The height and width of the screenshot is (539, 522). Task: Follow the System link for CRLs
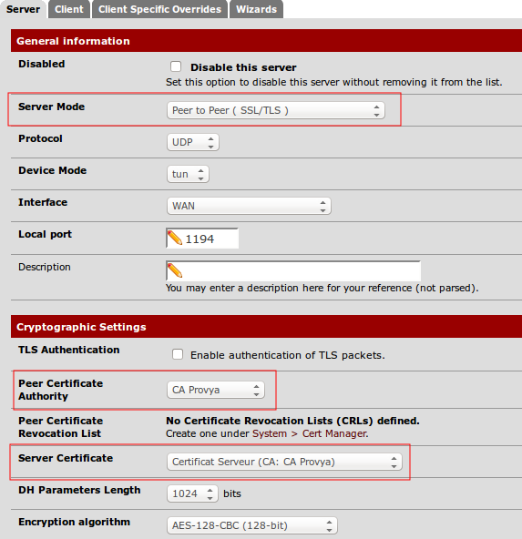[270, 433]
